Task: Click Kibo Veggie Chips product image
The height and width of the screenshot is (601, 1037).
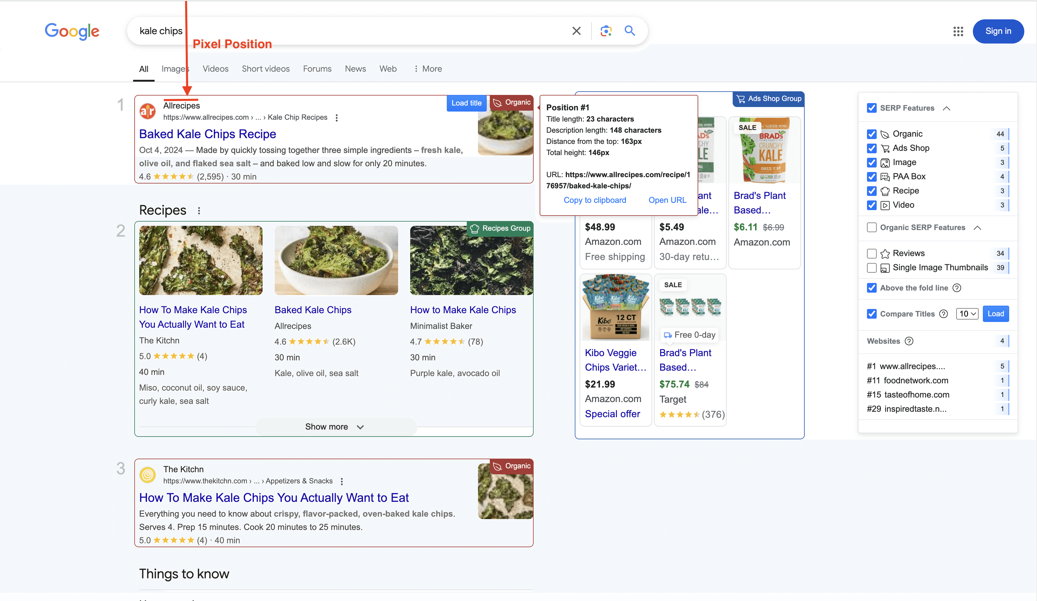Action: coord(616,308)
